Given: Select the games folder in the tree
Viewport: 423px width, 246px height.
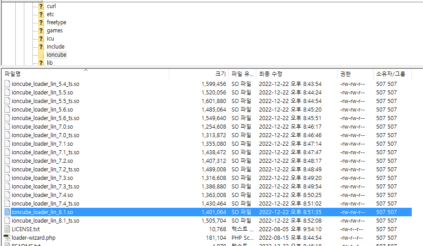Looking at the screenshot, I should 55,31.
